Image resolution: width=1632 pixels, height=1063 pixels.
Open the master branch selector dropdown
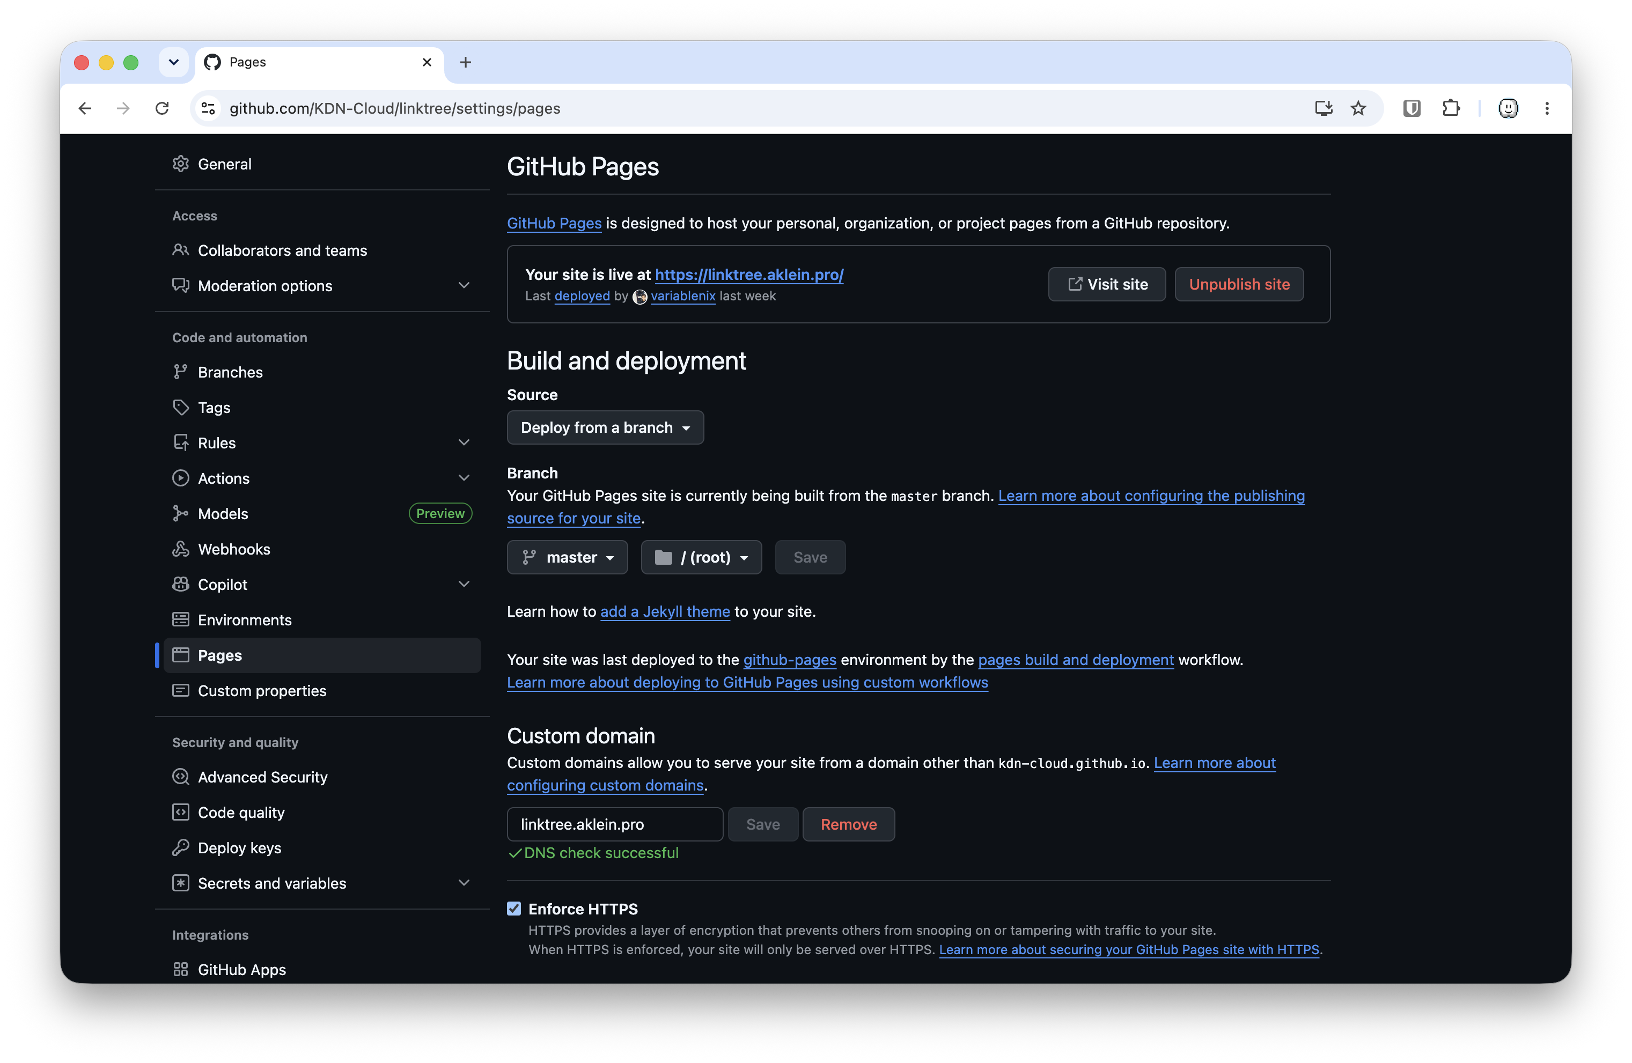567,557
